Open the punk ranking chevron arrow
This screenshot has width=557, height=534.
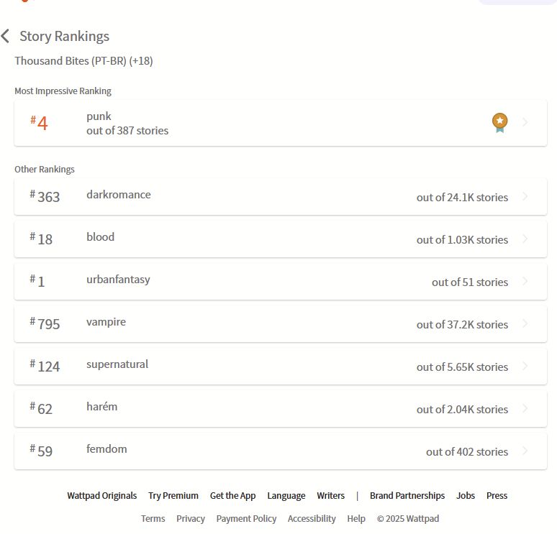pos(525,122)
